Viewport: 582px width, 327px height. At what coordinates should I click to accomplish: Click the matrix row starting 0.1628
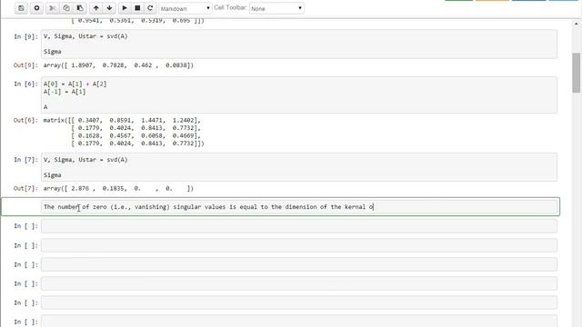[135, 135]
